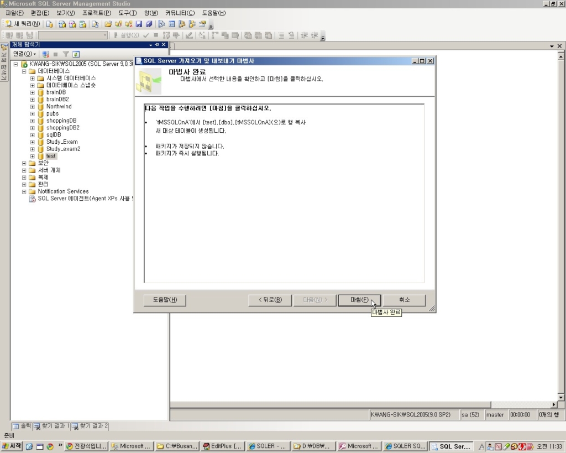Select the sqlDB database in the tree
Image resolution: width=566 pixels, height=453 pixels.
coord(54,135)
